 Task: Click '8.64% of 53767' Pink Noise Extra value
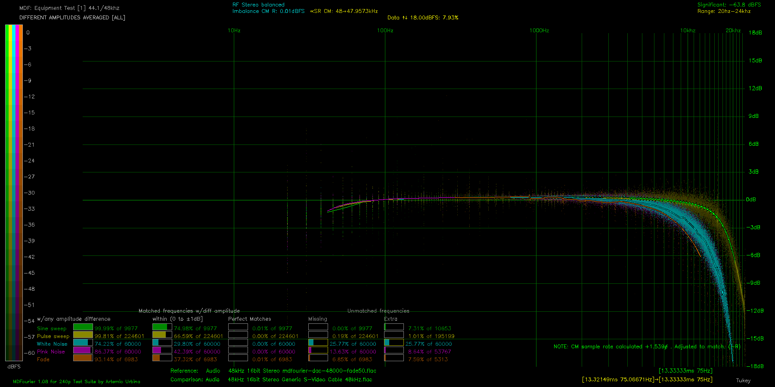tap(430, 352)
